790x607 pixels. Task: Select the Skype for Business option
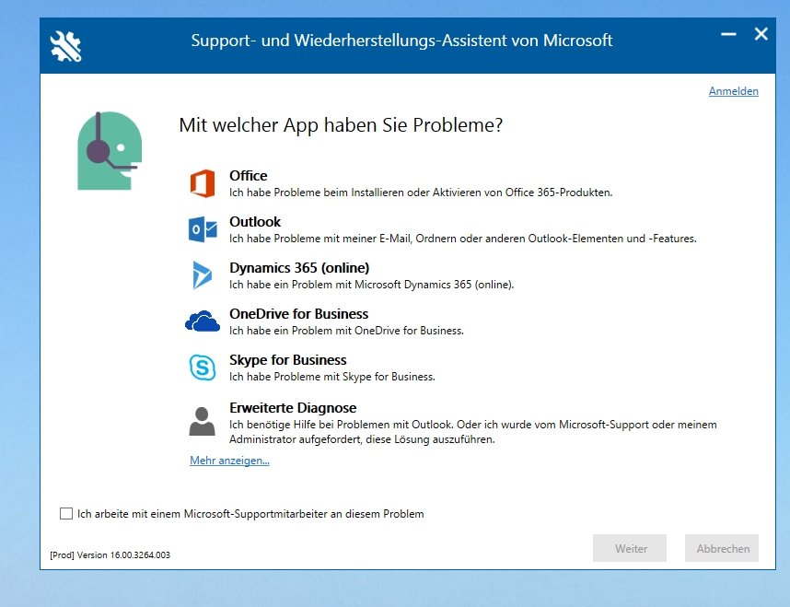[x=288, y=359]
